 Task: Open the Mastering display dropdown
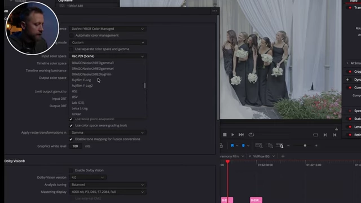(108, 192)
